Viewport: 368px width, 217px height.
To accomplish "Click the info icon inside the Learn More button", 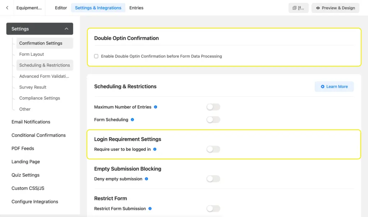I will [x=322, y=86].
